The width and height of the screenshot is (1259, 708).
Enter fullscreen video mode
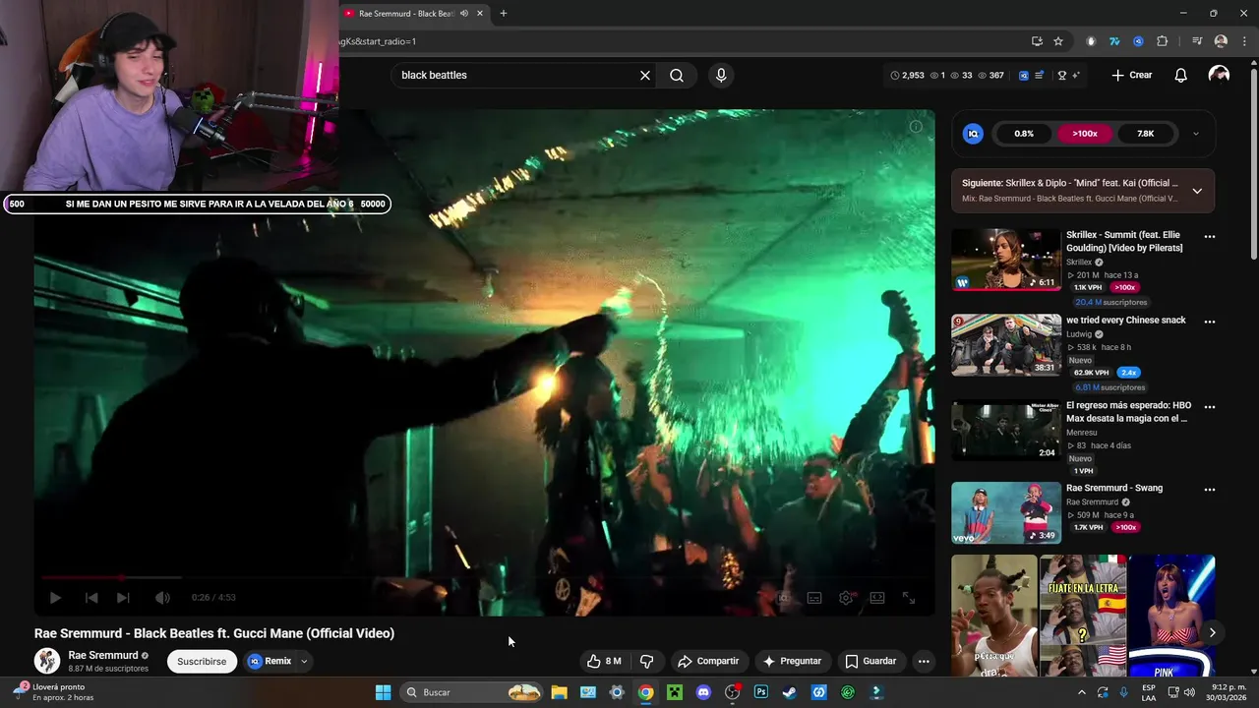tap(909, 597)
